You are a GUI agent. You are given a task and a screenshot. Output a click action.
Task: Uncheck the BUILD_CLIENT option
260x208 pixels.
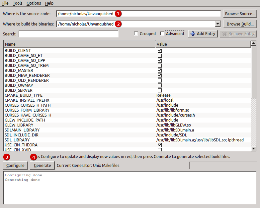160,51
